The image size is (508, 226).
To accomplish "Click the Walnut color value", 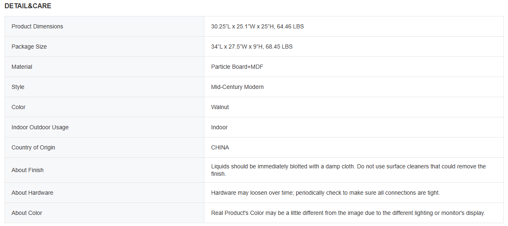I will [x=220, y=107].
